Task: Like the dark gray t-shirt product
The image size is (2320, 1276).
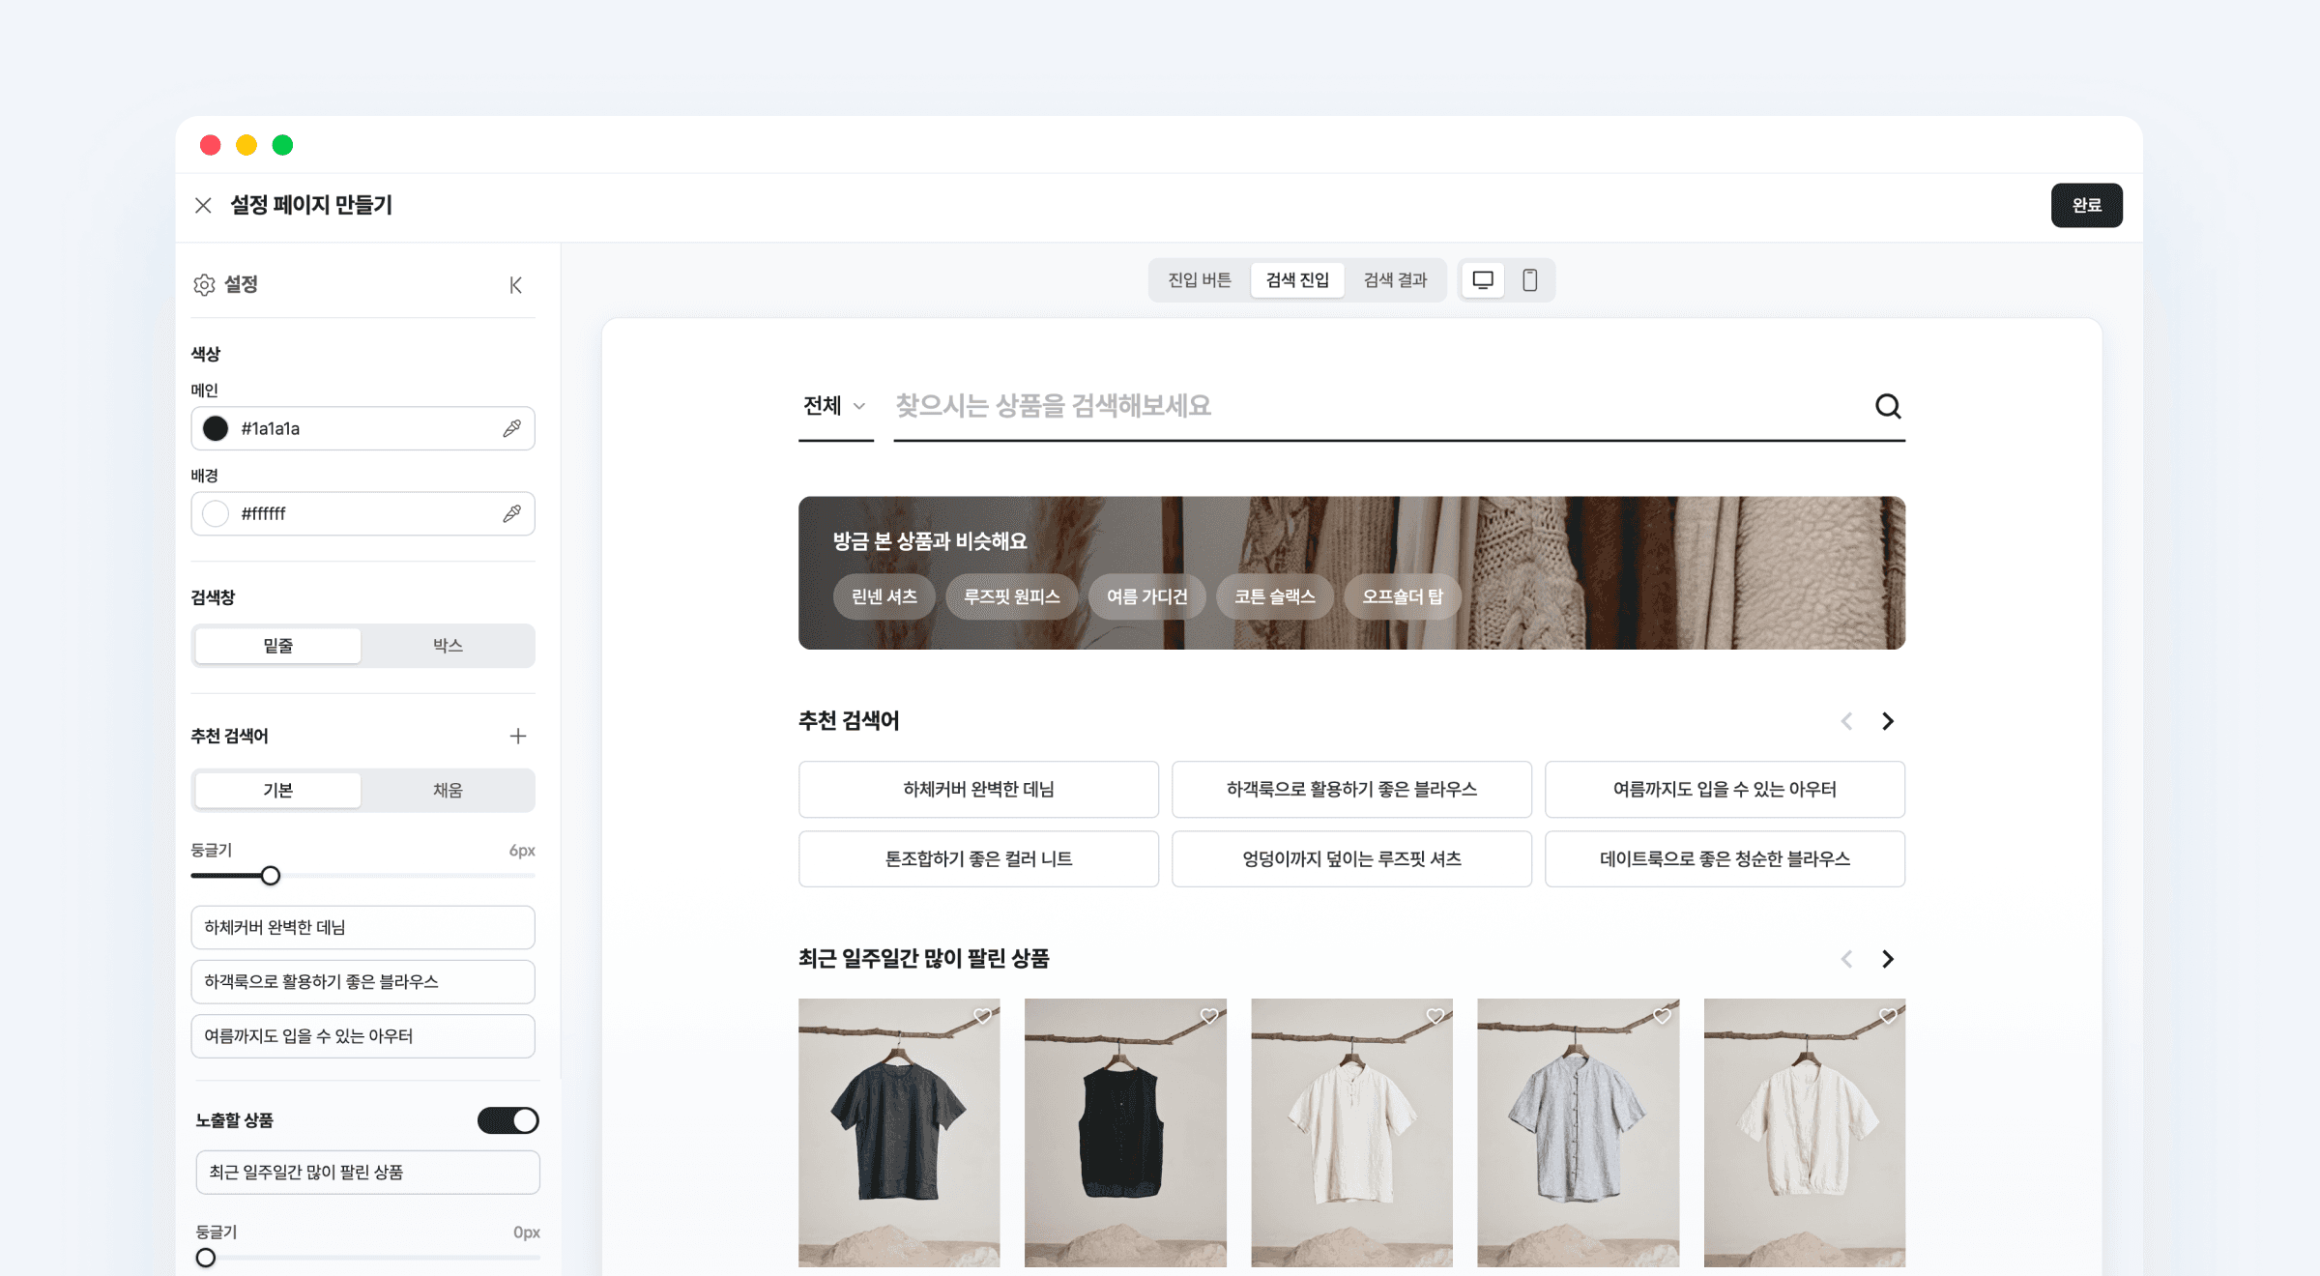Action: (982, 1016)
